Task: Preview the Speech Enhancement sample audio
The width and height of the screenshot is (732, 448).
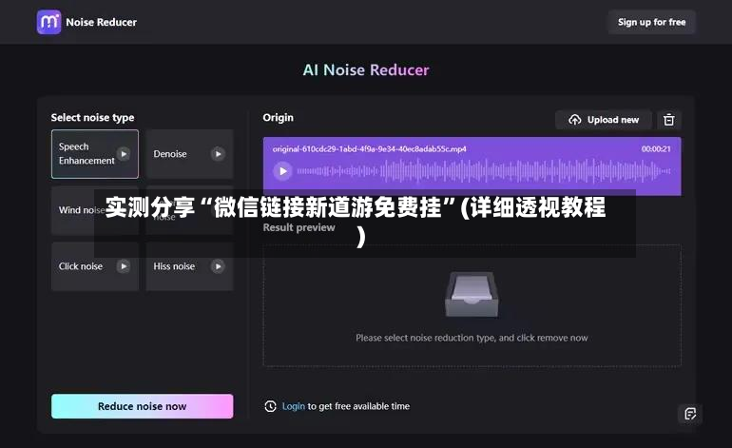Action: tap(124, 154)
